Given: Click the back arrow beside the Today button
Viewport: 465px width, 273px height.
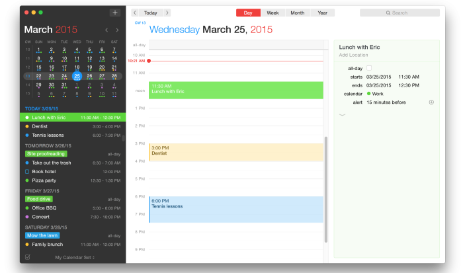Looking at the screenshot, I should point(135,13).
